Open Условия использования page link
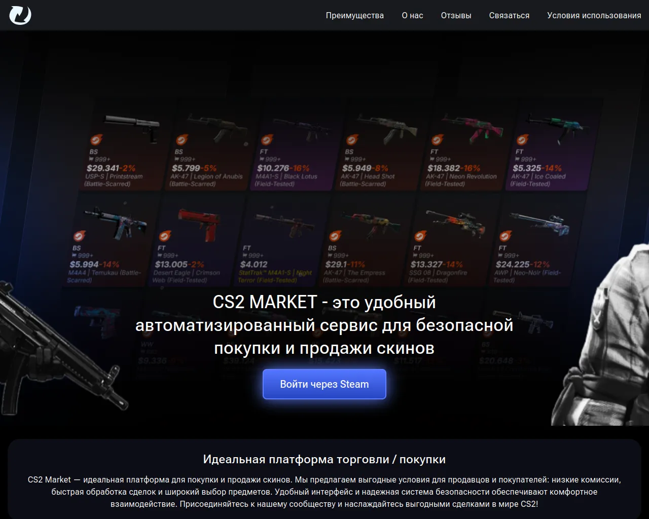Screen dimensions: 649x519 point(594,16)
